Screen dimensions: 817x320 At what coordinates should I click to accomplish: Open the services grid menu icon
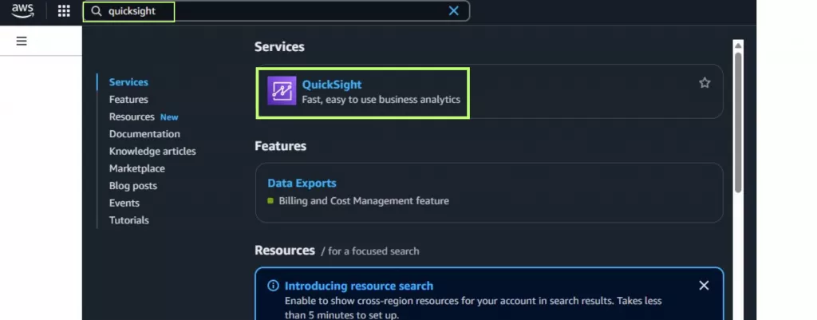coord(64,11)
